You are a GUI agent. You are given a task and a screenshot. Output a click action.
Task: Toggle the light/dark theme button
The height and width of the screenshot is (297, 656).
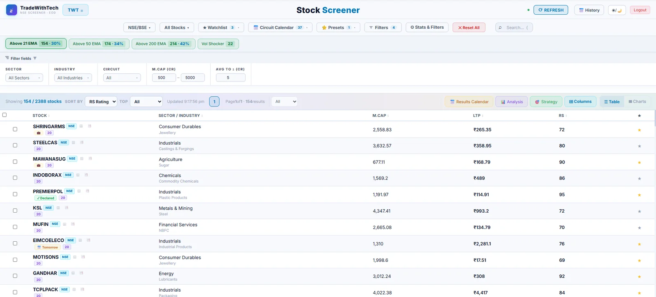click(x=617, y=10)
